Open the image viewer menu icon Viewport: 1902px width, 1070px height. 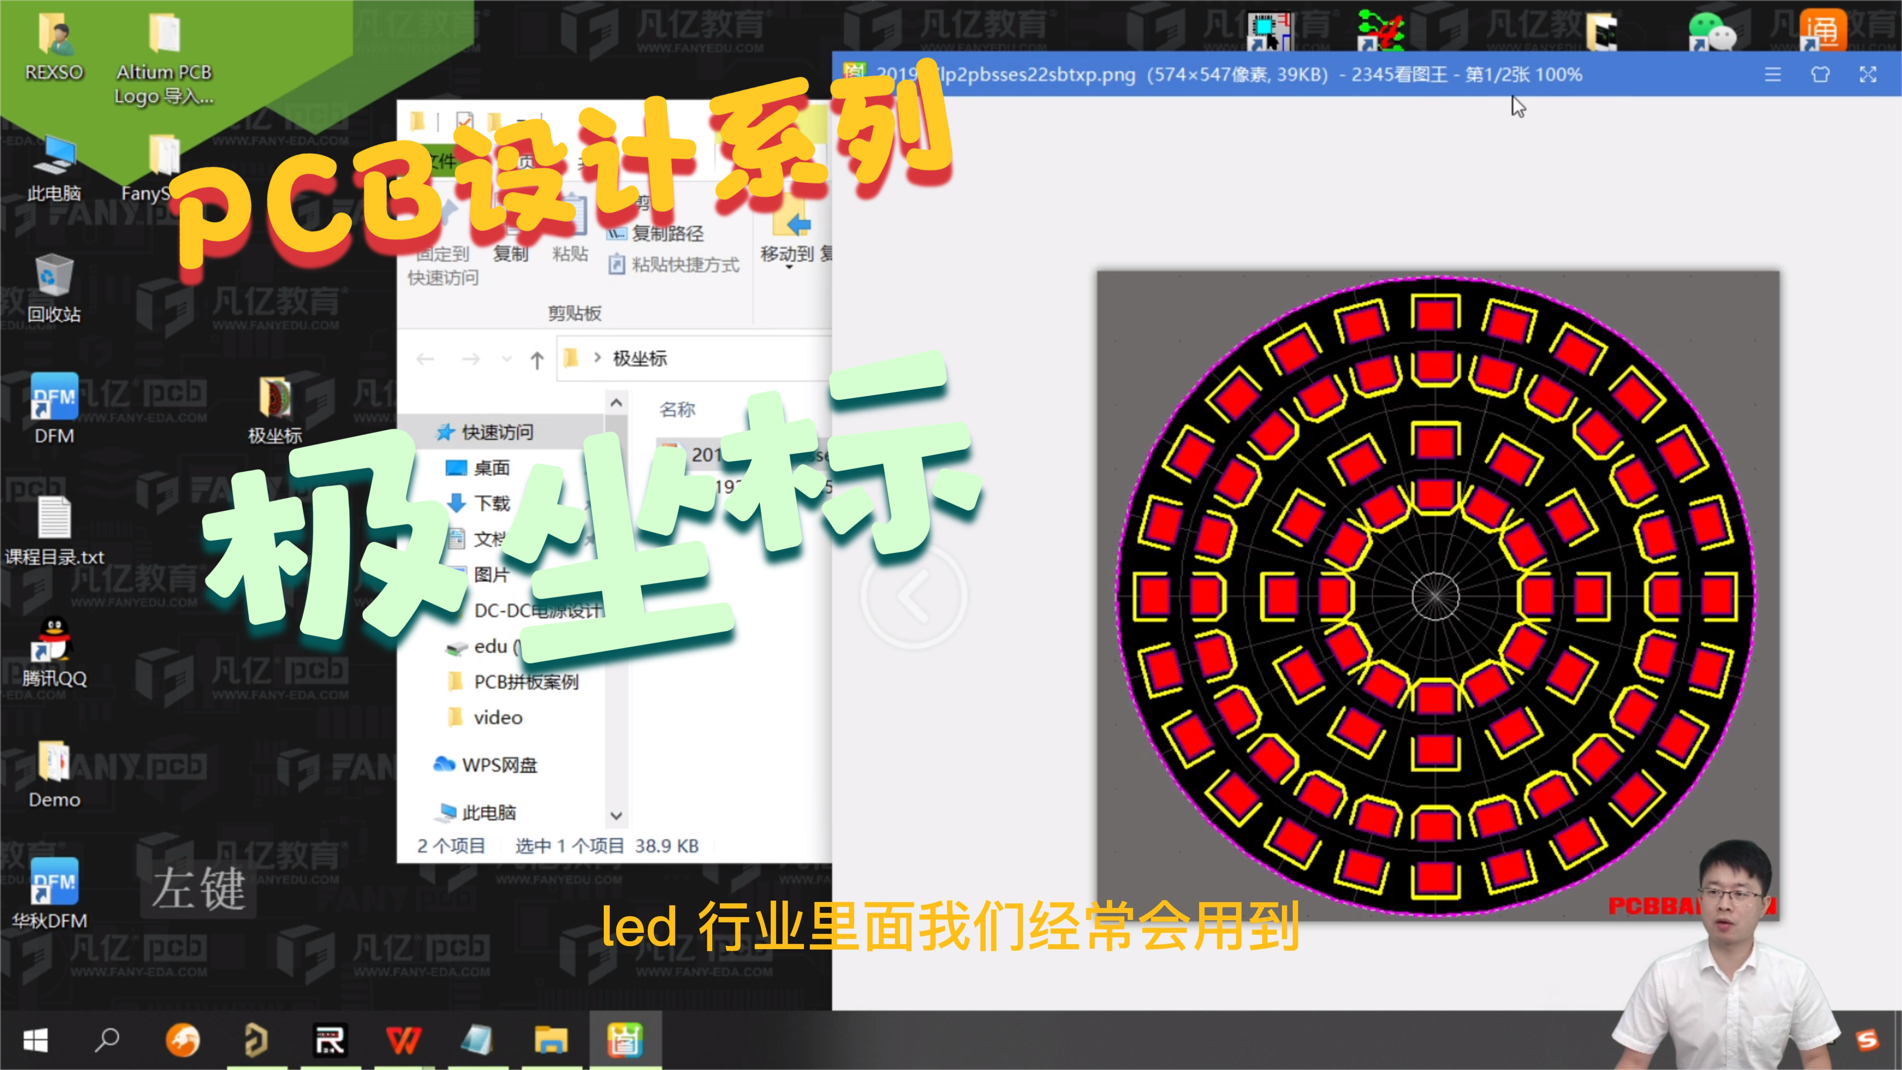[1773, 75]
